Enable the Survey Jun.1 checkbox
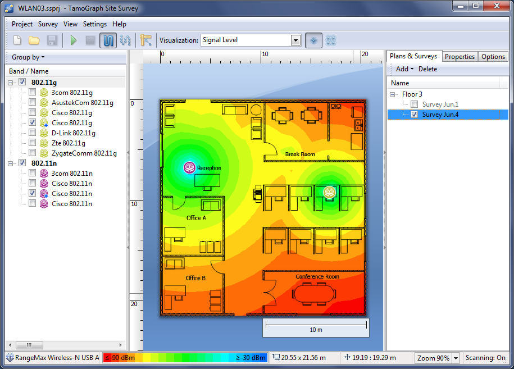 tap(415, 104)
